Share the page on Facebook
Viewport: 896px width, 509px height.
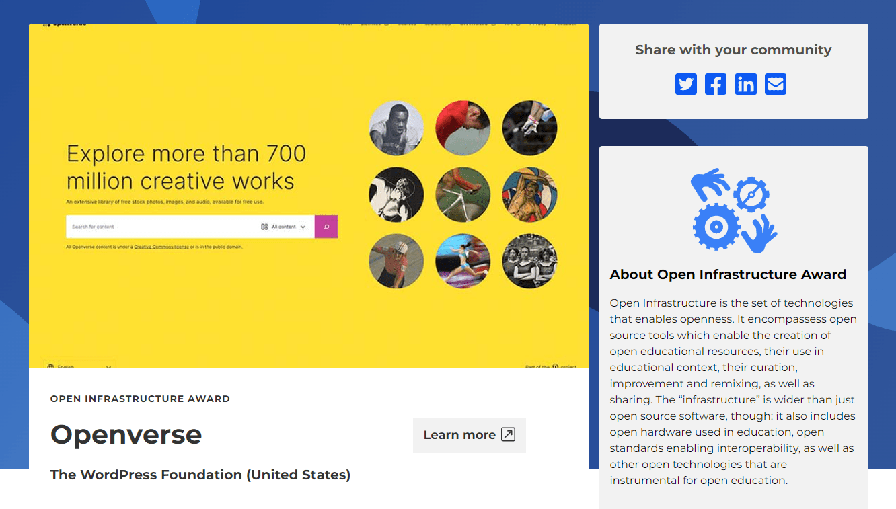coord(716,84)
